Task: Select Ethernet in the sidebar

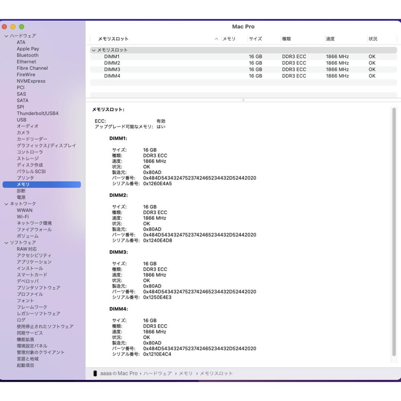Action: tap(26, 62)
